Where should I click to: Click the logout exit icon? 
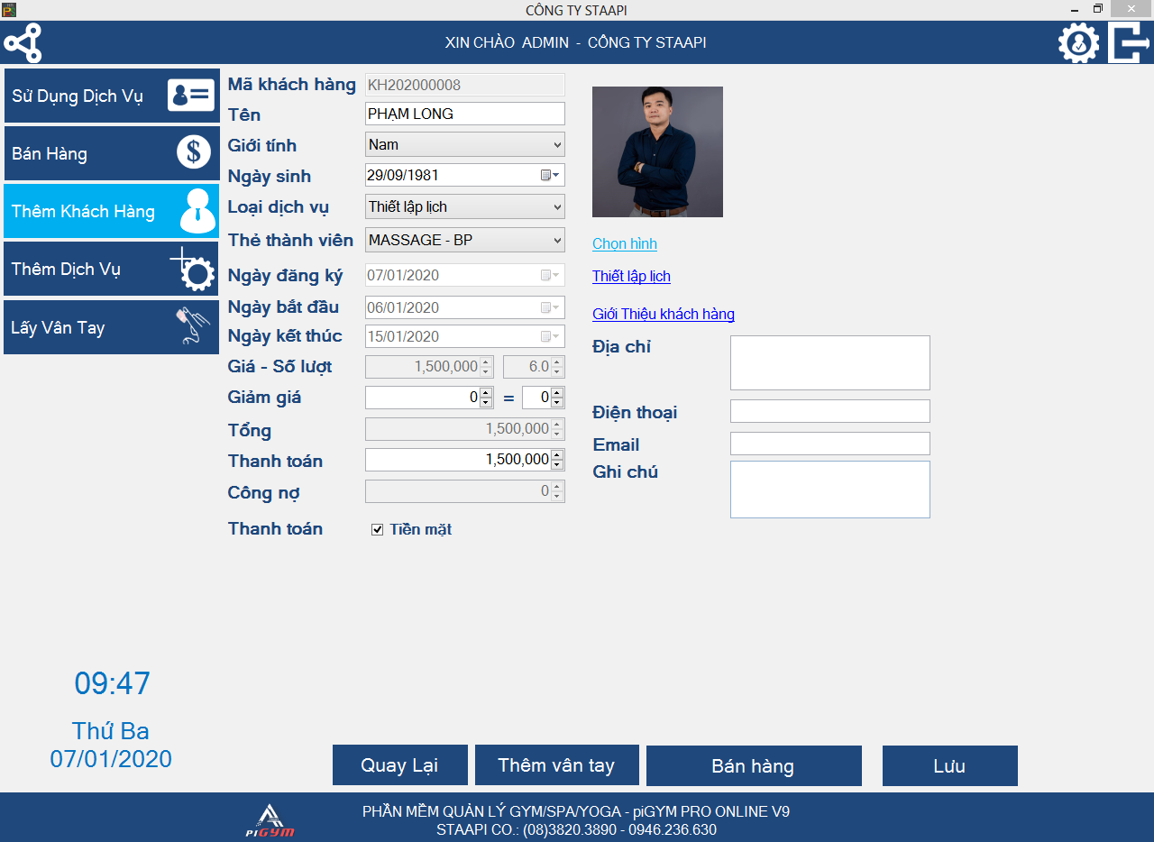click(1128, 42)
